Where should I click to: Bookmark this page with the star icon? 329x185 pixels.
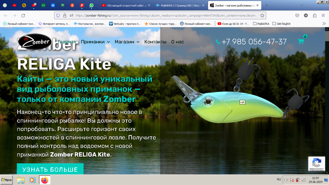(x=262, y=15)
